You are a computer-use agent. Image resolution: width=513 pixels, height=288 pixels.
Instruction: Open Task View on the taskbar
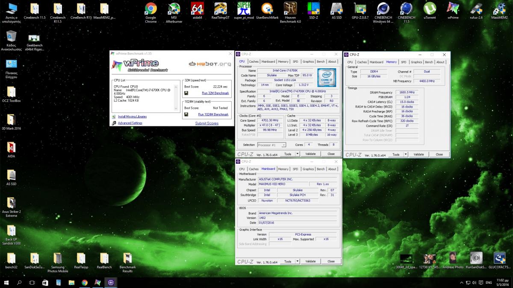32,282
